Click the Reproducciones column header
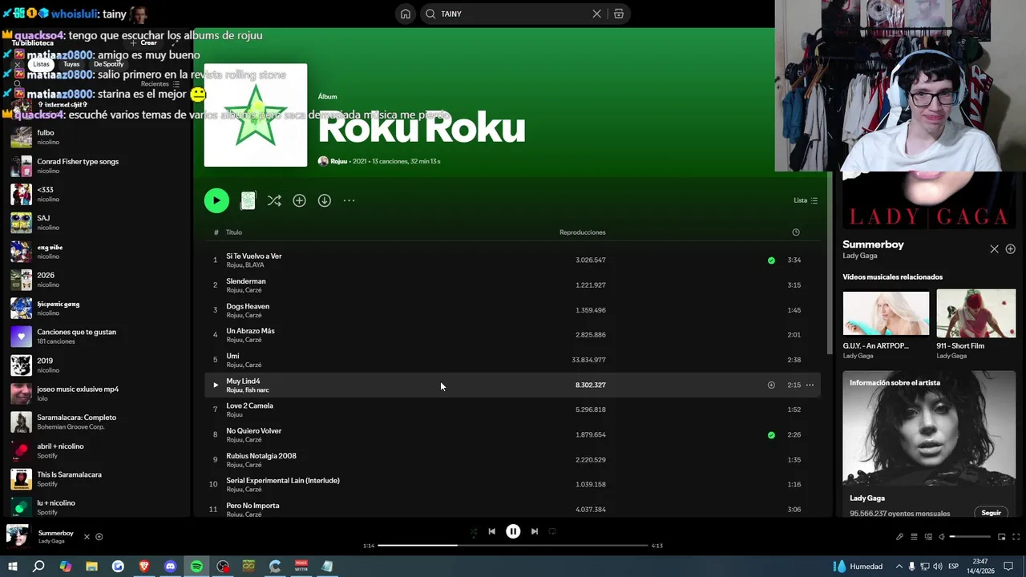Viewport: 1026px width, 577px height. click(583, 232)
